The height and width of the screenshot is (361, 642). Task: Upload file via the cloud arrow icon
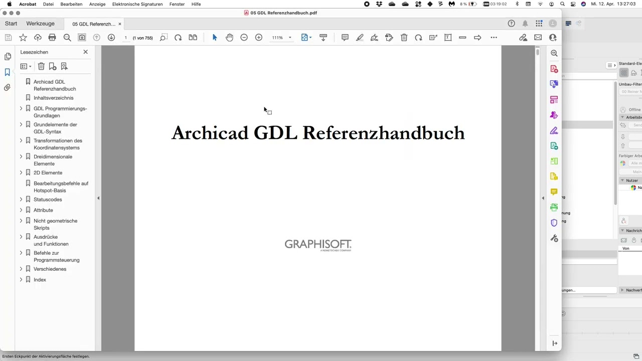(x=38, y=38)
